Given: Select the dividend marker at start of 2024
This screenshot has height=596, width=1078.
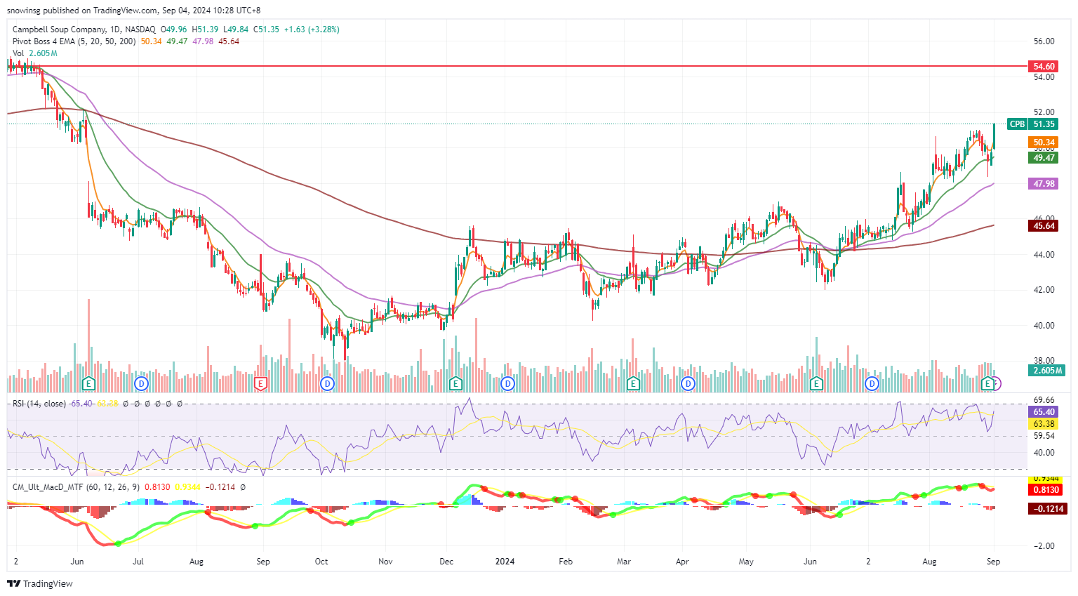Looking at the screenshot, I should (507, 383).
